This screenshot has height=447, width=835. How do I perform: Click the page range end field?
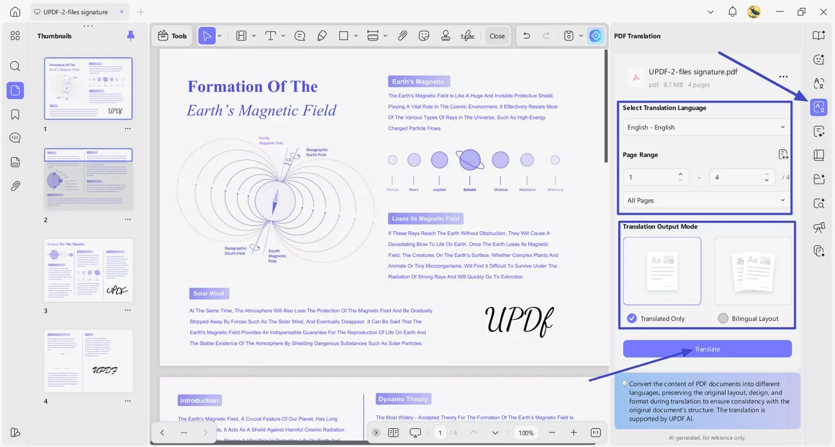point(742,177)
